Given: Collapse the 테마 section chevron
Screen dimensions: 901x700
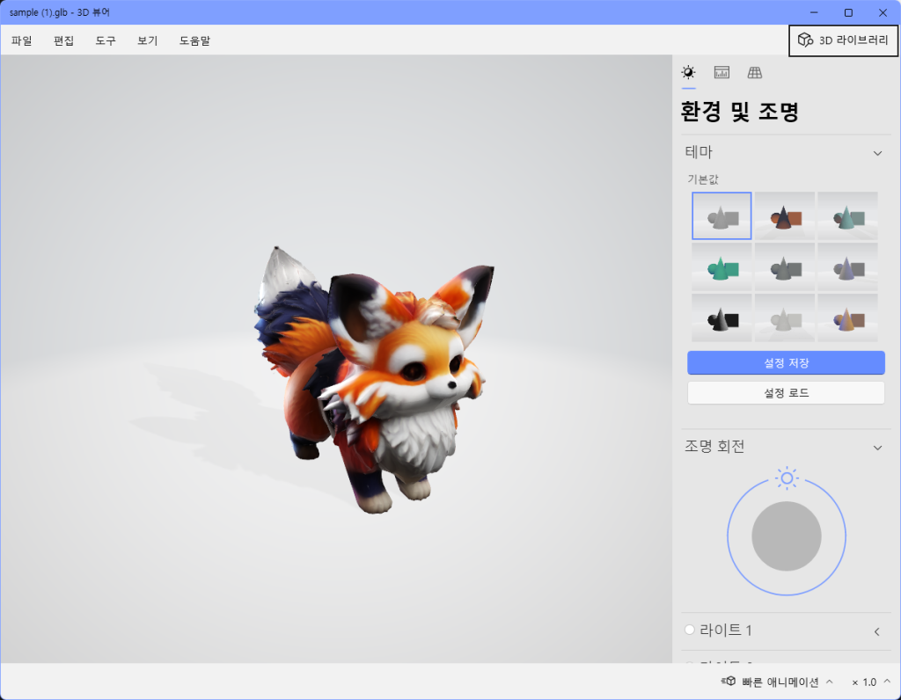Looking at the screenshot, I should click(x=877, y=153).
